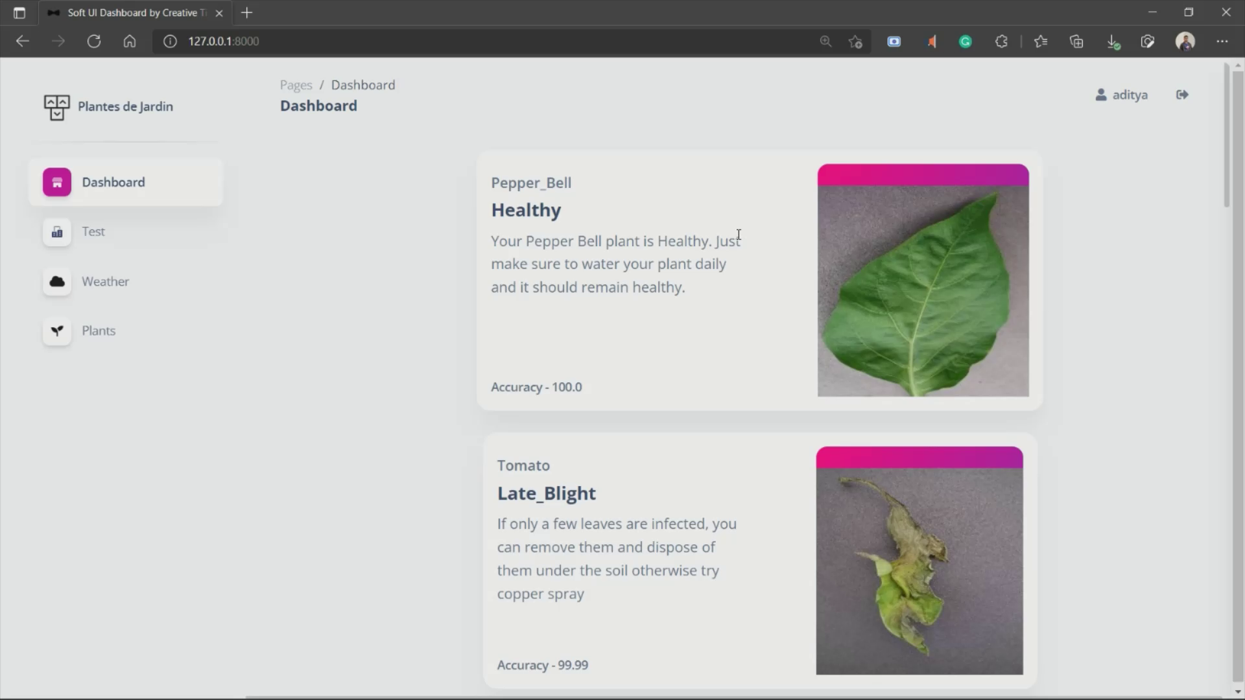Select the Weather sidebar menu item
This screenshot has height=700, width=1245.
tap(105, 281)
